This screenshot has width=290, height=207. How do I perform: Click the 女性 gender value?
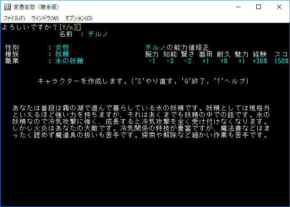point(62,47)
